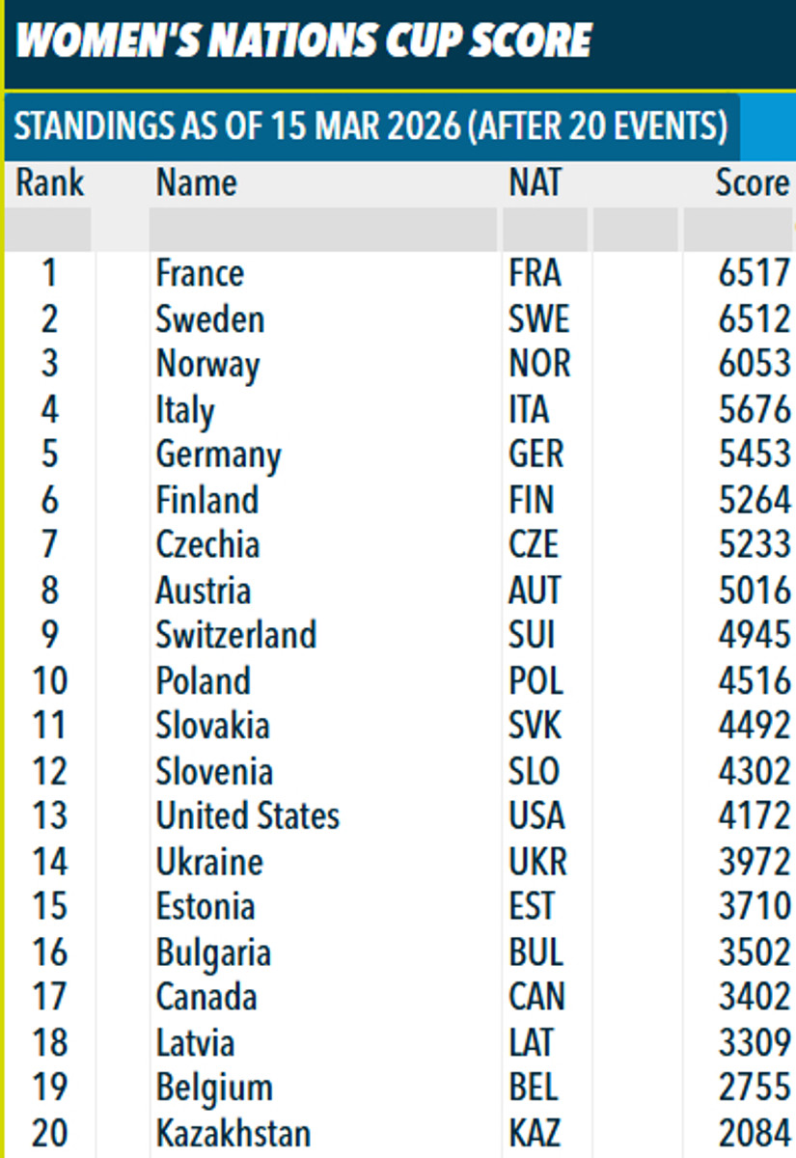
Task: Focus the NAT filter field
Action: pyautogui.click(x=544, y=230)
